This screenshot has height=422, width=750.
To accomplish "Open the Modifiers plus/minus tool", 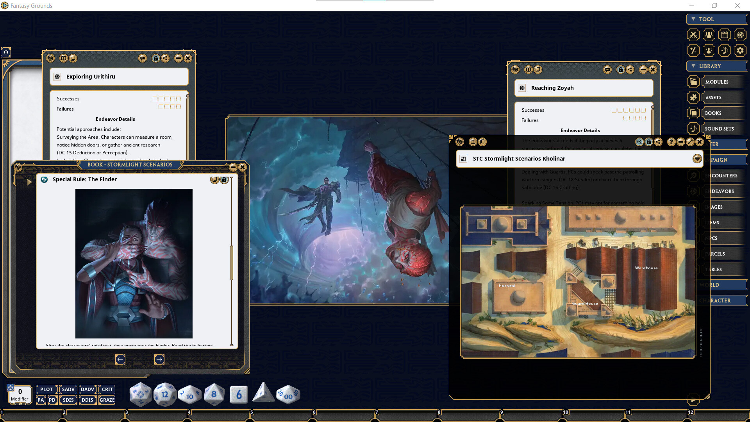I will pyautogui.click(x=693, y=50).
